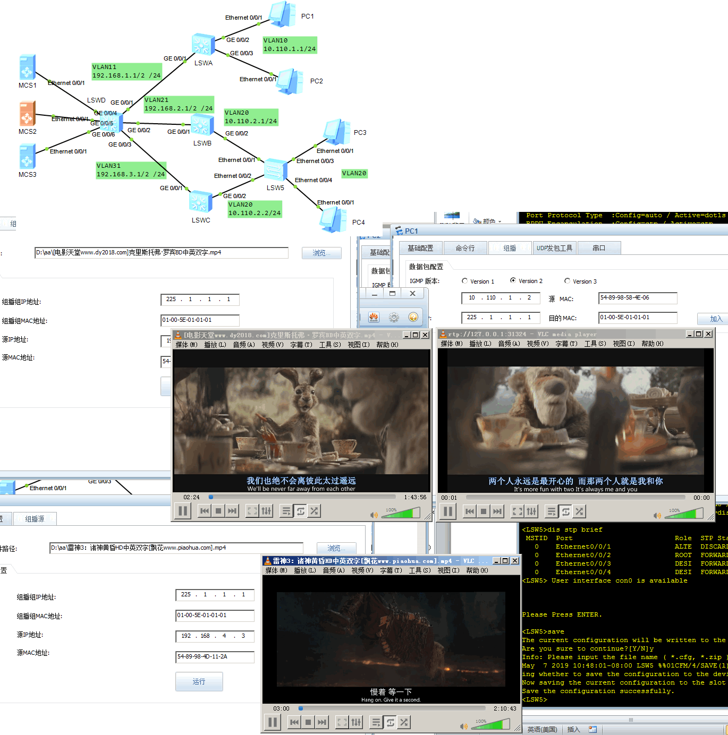This screenshot has height=735, width=728.
Task: Open UDP发包工具 tab in PC1 window
Action: click(x=554, y=248)
